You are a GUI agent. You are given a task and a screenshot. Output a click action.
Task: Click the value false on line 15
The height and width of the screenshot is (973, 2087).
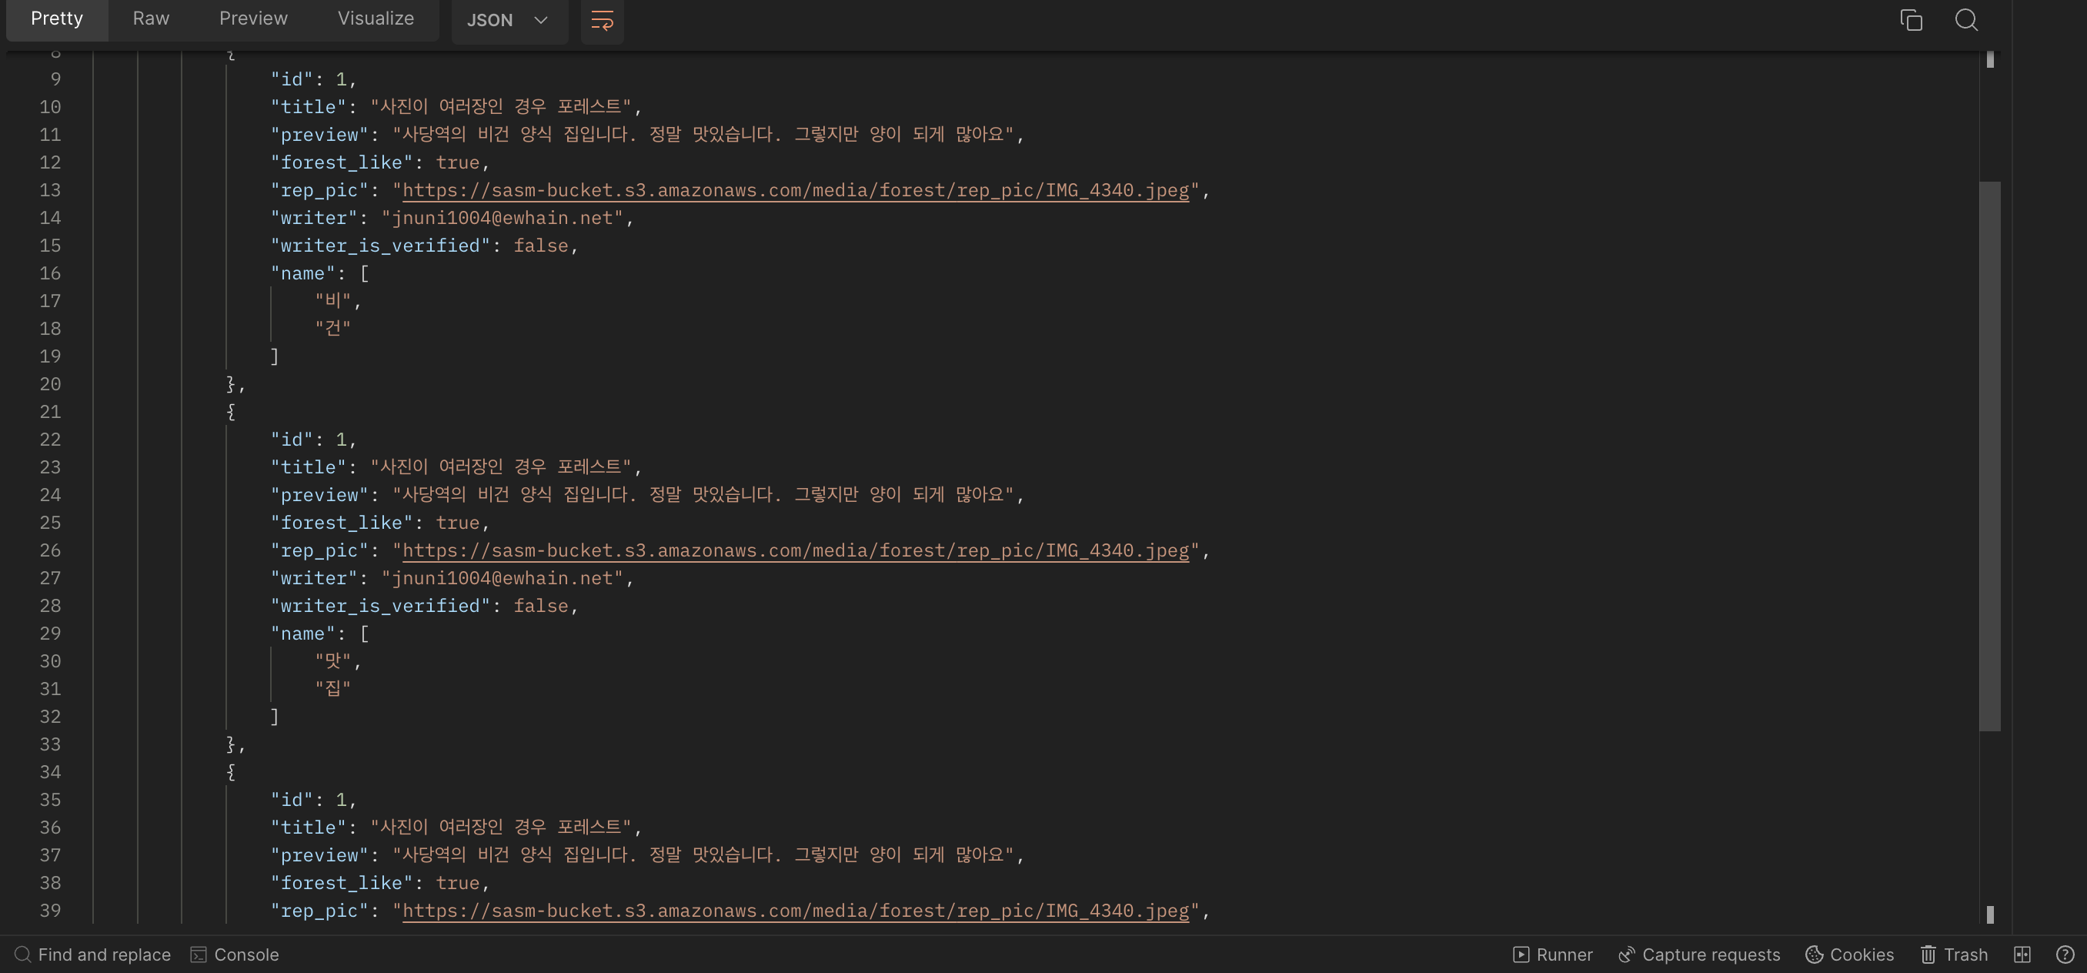point(540,246)
